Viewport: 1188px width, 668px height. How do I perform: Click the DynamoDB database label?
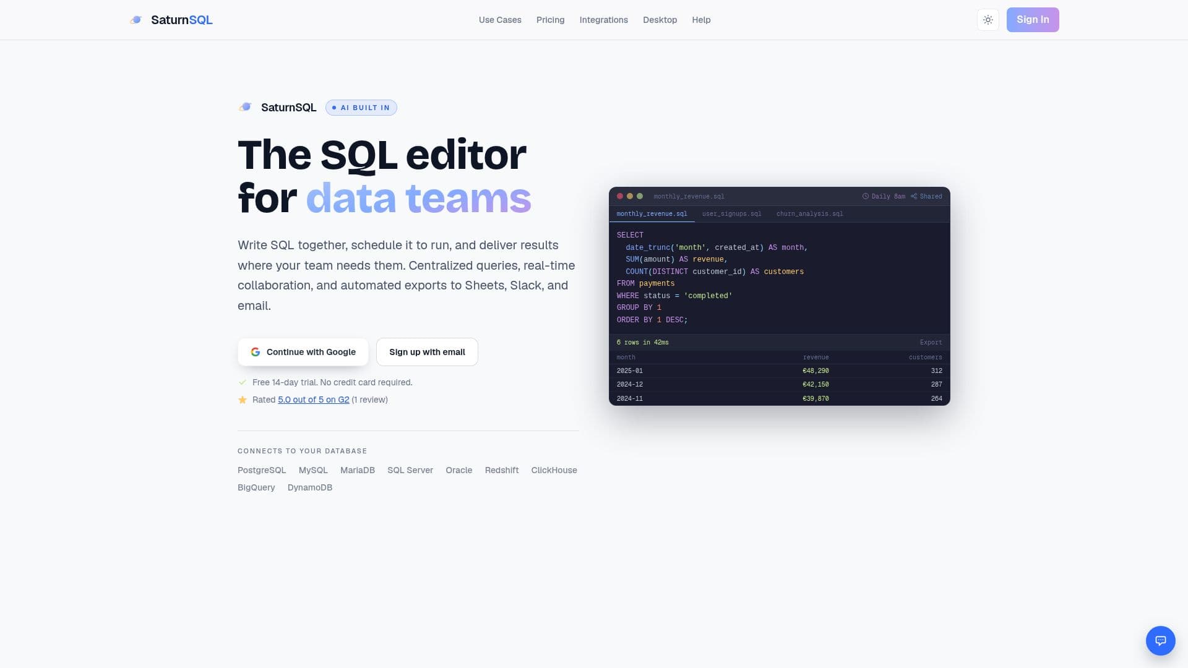coord(310,487)
